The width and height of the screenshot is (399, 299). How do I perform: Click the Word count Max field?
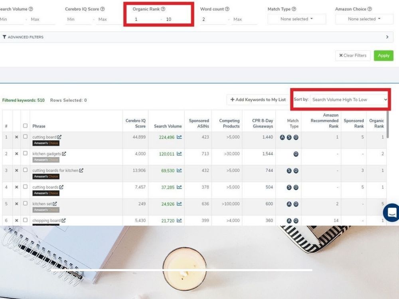244,19
